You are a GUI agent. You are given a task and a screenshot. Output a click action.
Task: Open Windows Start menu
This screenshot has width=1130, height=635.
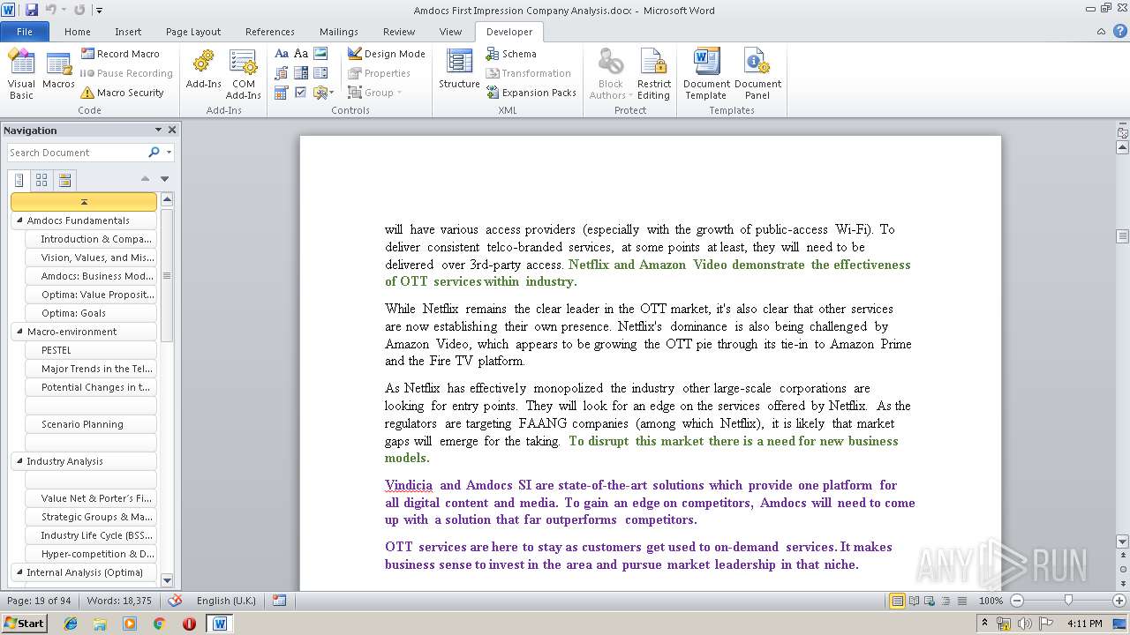[24, 624]
